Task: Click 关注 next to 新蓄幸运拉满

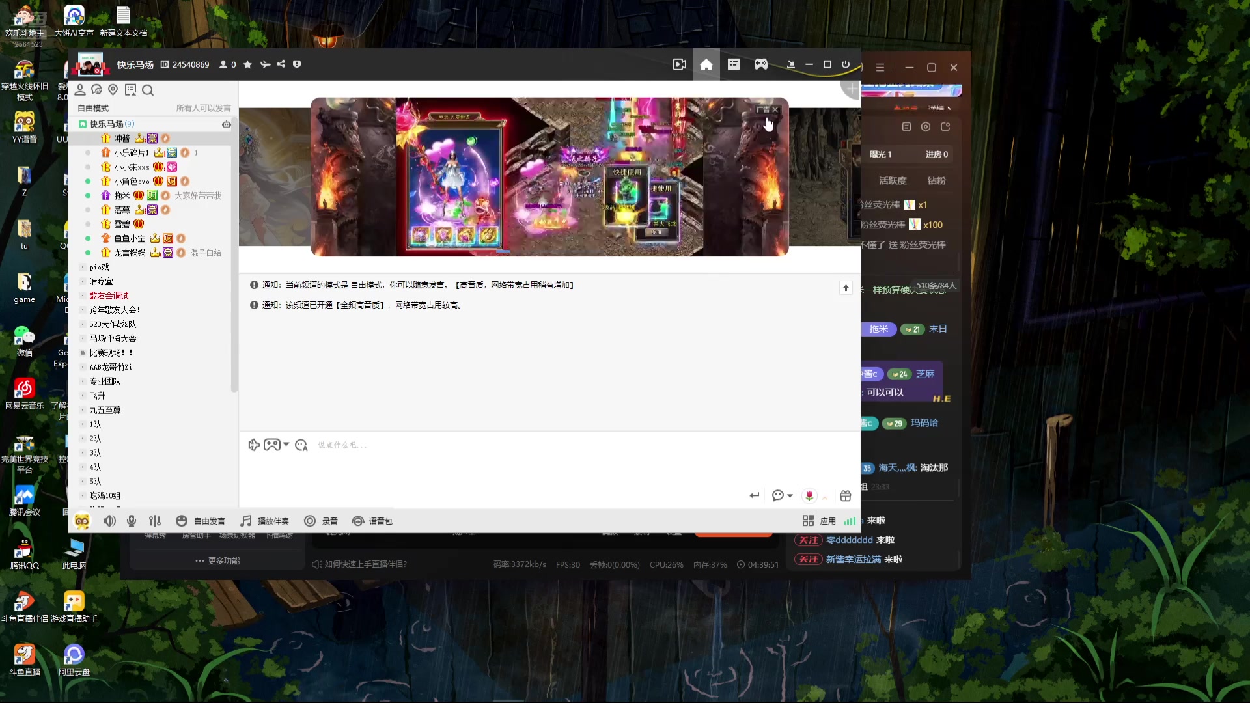Action: [809, 560]
